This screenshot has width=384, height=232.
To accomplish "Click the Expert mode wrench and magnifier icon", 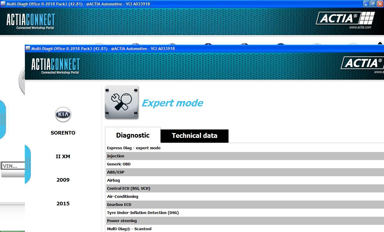I will 121,102.
